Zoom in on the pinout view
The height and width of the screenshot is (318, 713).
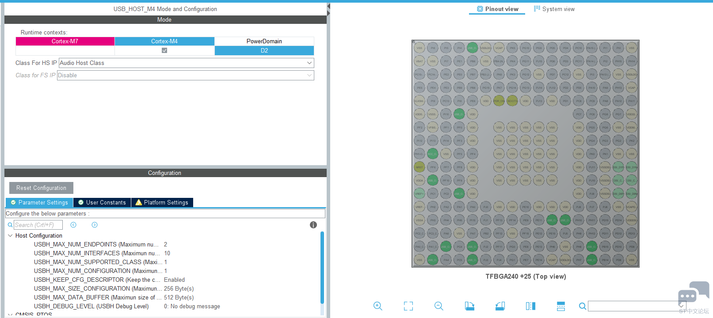tap(377, 306)
